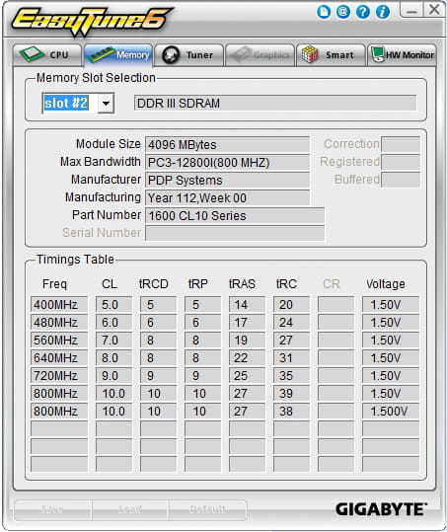Viewport: 447px width, 532px height.
Task: Click CL value 7.0 cell
Action: (113, 340)
